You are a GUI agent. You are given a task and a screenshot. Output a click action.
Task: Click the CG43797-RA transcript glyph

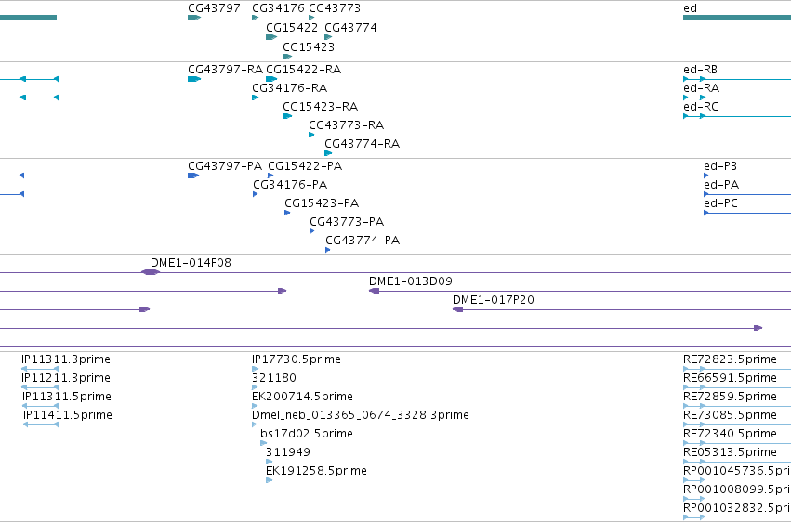coord(194,79)
